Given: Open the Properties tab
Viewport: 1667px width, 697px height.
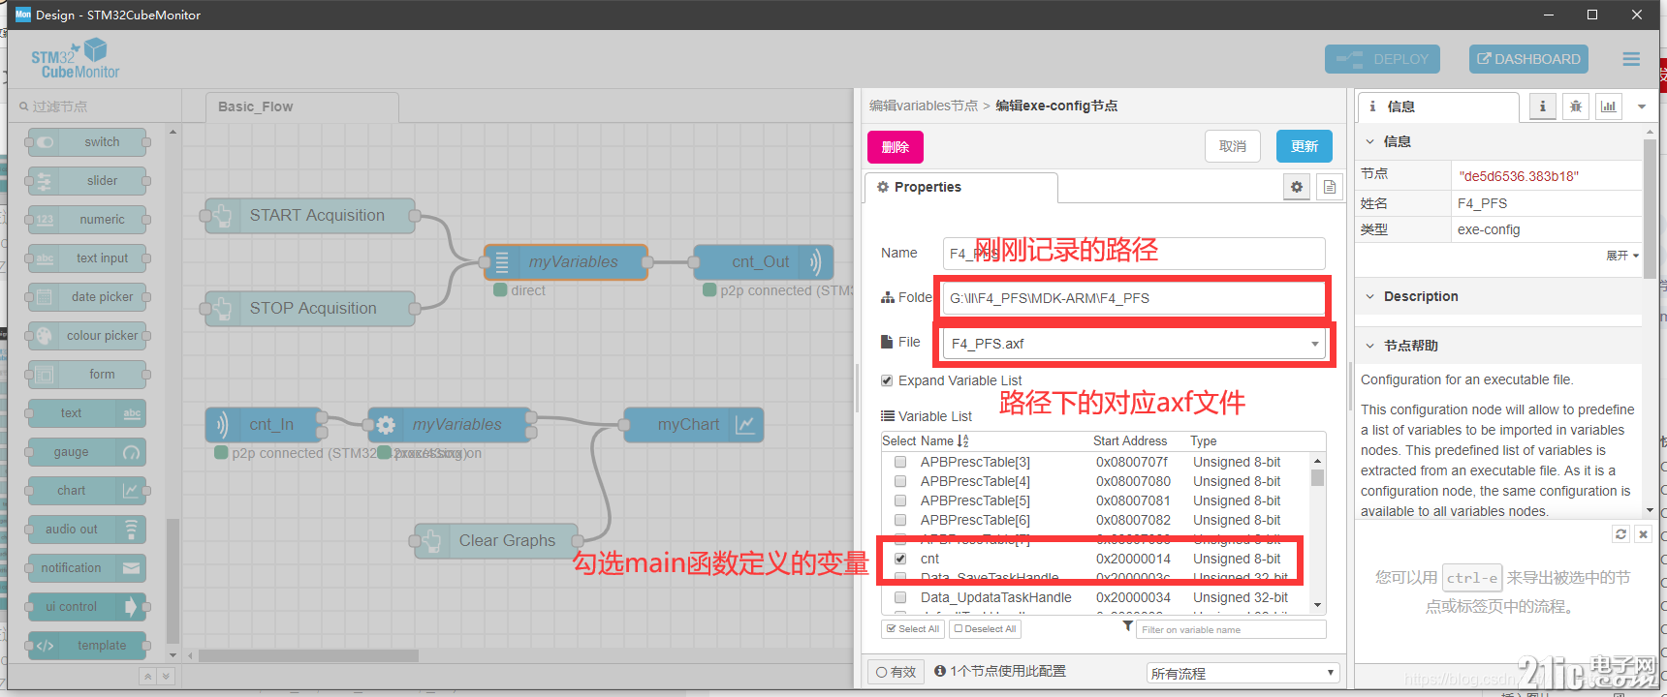Looking at the screenshot, I should pos(960,188).
